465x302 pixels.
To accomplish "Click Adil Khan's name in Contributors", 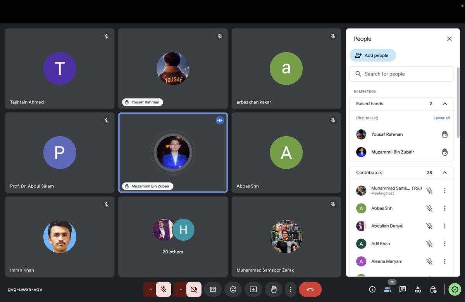I will tap(381, 244).
